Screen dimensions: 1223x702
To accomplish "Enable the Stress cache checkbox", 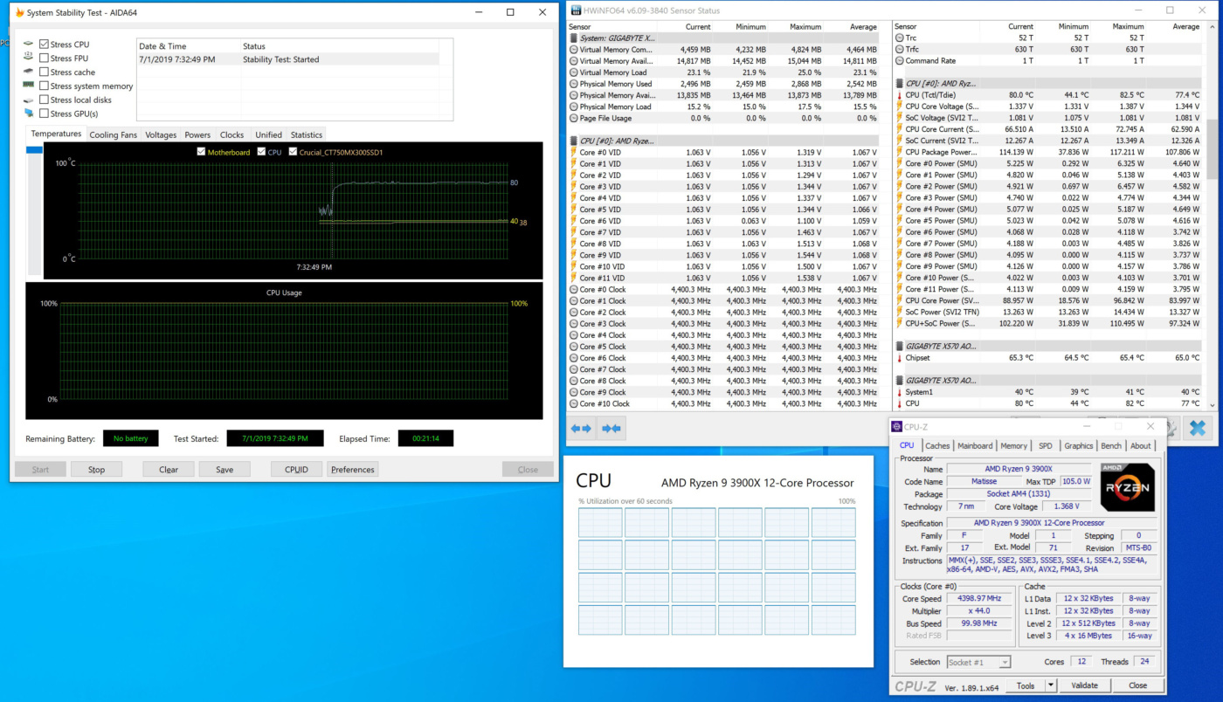I will pyautogui.click(x=44, y=72).
